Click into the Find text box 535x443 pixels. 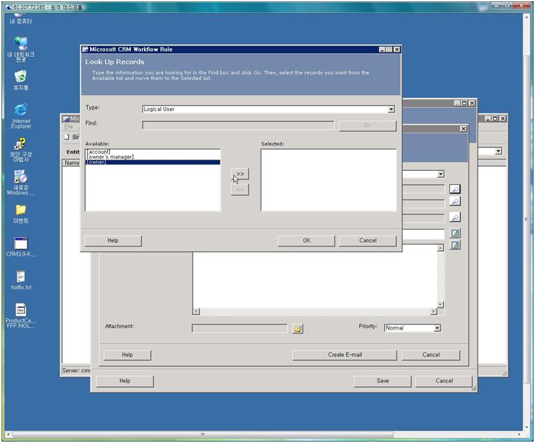pos(238,125)
